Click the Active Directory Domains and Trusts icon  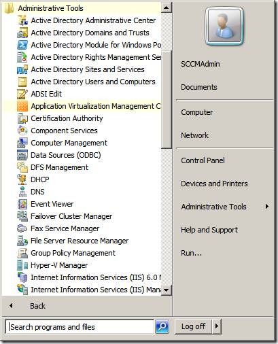[x=22, y=33]
